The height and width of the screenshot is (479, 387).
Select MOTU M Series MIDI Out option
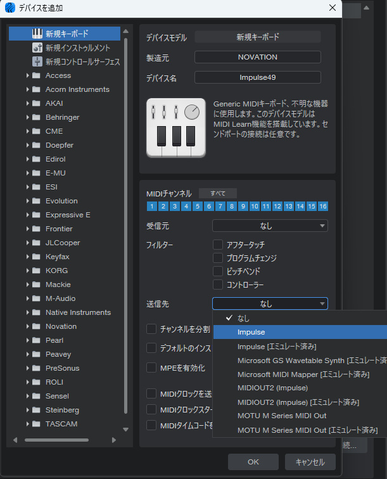coord(282,416)
